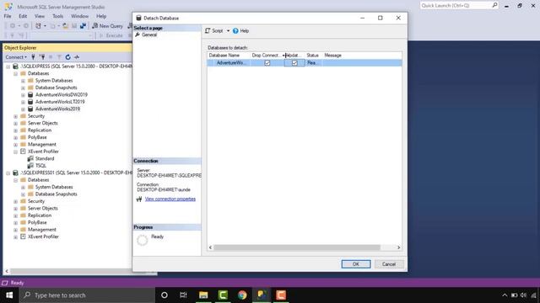The height and width of the screenshot is (303, 540).
Task: Click the Disconnect plug icon in Object Explorer
Action: click(x=42, y=57)
